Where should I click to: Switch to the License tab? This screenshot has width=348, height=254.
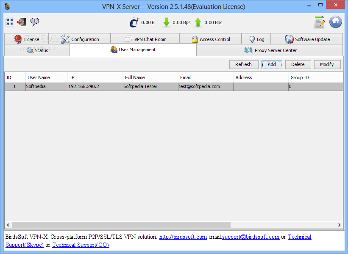pos(26,39)
